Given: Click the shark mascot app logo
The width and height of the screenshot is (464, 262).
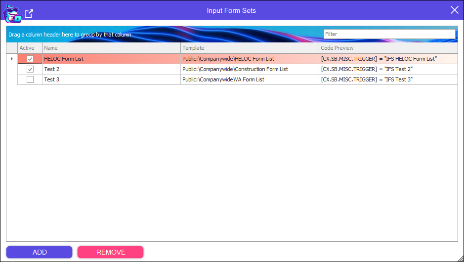Looking at the screenshot, I should click(12, 13).
